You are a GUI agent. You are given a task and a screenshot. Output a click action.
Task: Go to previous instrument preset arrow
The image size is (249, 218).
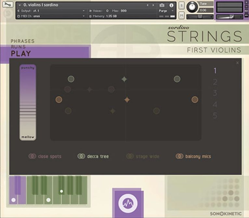[x=147, y=6]
